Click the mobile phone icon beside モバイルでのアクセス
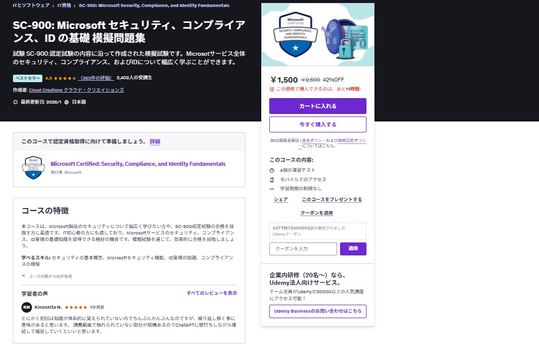Viewport: 539px width, 347px height. click(x=272, y=180)
